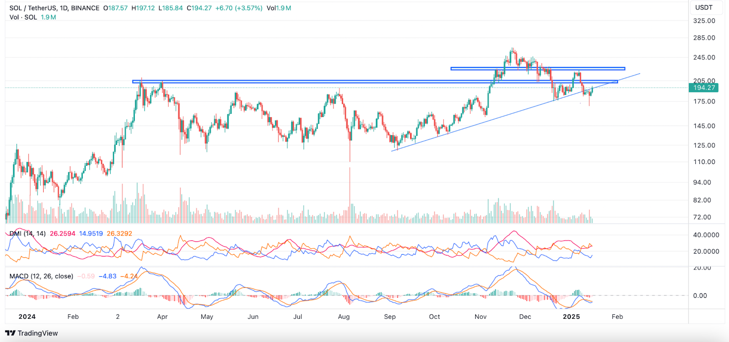Viewport: 729px width, 342px height.
Task: Click the MACD histogram value −0.59
Action: (x=86, y=276)
